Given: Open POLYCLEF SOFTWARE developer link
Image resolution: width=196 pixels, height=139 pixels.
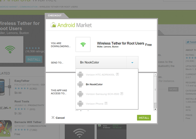Looking at the screenshot, I should [x=27, y=85].
